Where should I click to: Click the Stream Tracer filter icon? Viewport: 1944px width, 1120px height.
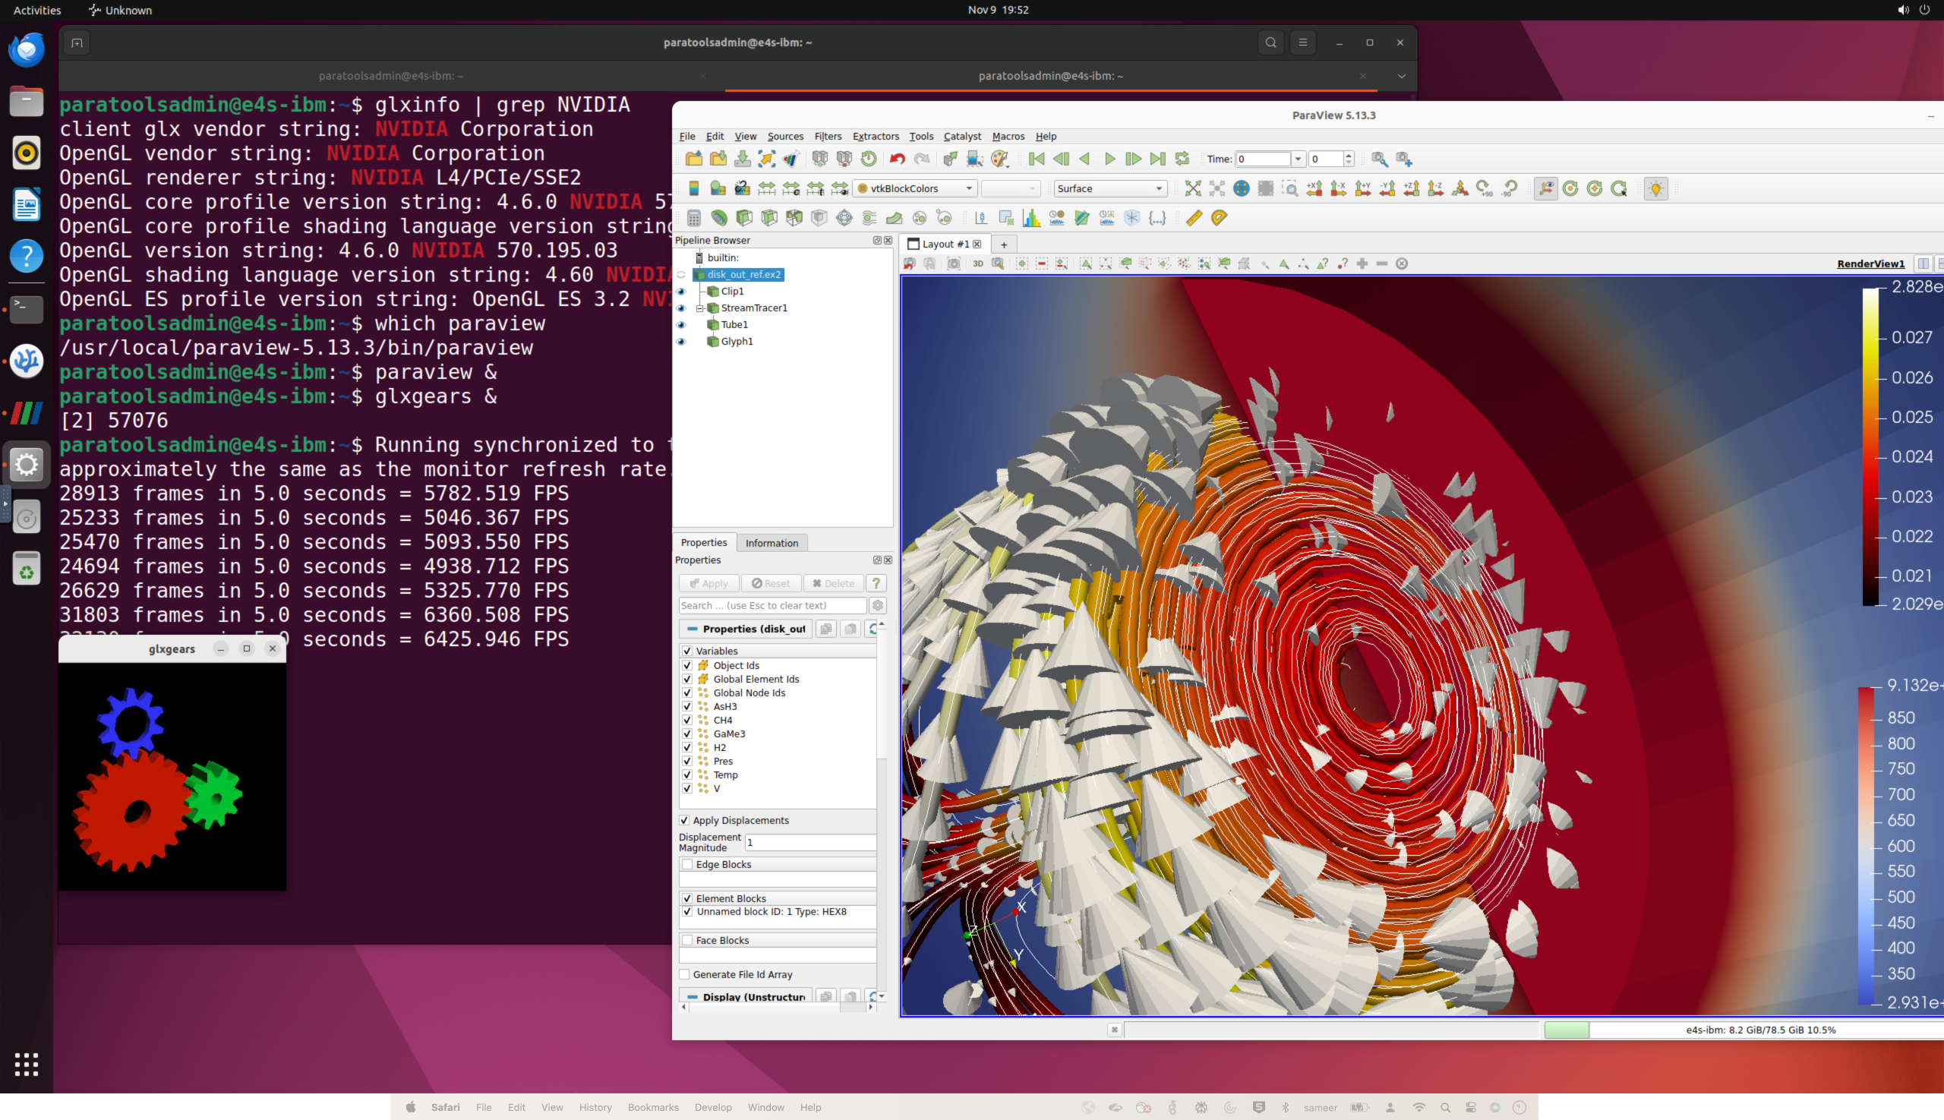click(869, 219)
